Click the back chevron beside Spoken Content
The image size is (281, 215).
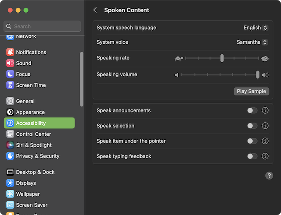(x=95, y=10)
